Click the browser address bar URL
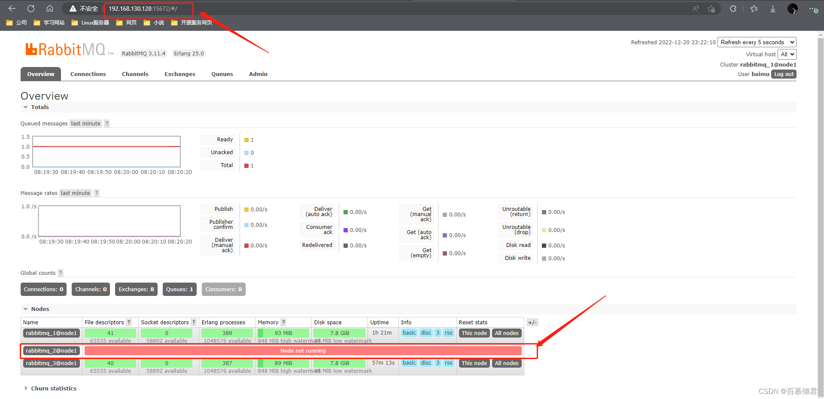 (143, 9)
